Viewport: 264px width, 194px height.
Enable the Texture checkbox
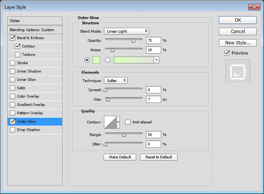(17, 55)
